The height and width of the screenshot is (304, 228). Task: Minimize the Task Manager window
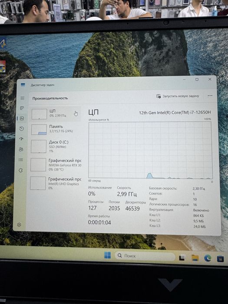[x=184, y=79]
